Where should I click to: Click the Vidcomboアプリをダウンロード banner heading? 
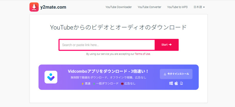[x=108, y=71]
